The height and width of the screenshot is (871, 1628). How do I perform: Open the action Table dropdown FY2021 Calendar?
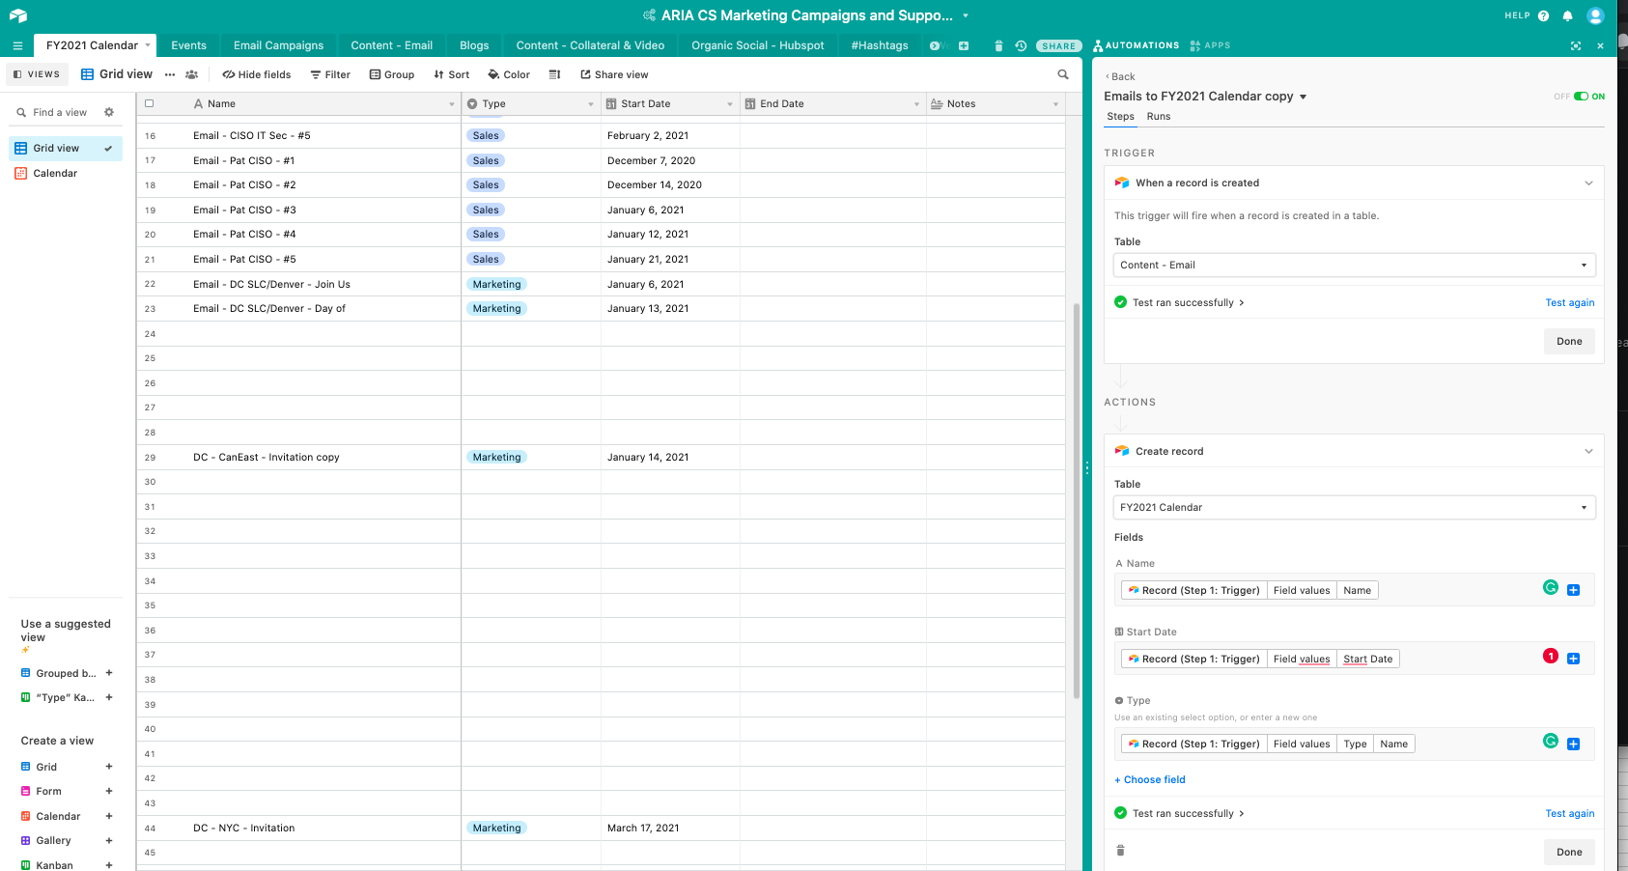click(x=1354, y=507)
